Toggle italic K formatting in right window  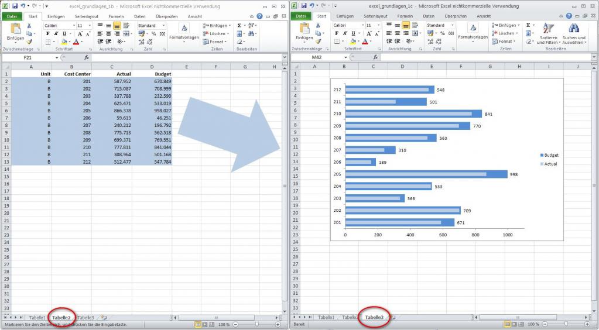[344, 33]
